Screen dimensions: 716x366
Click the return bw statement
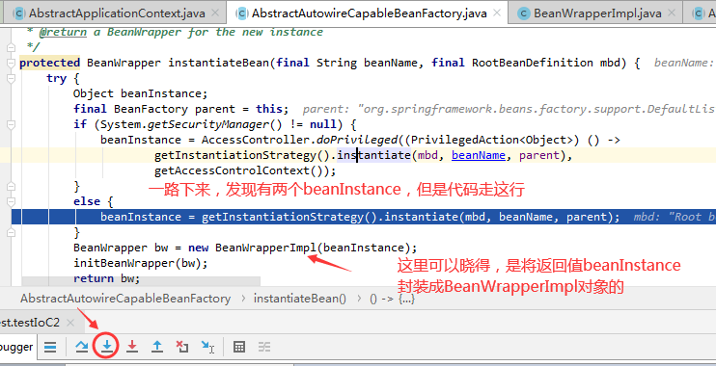click(x=107, y=278)
